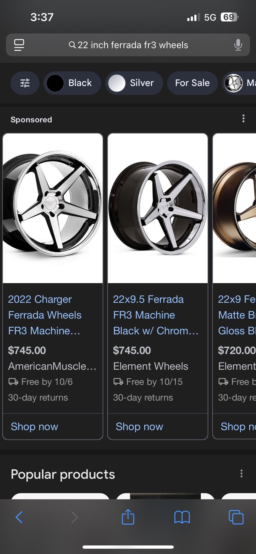Open the Safari tabs overview icon

point(236,517)
